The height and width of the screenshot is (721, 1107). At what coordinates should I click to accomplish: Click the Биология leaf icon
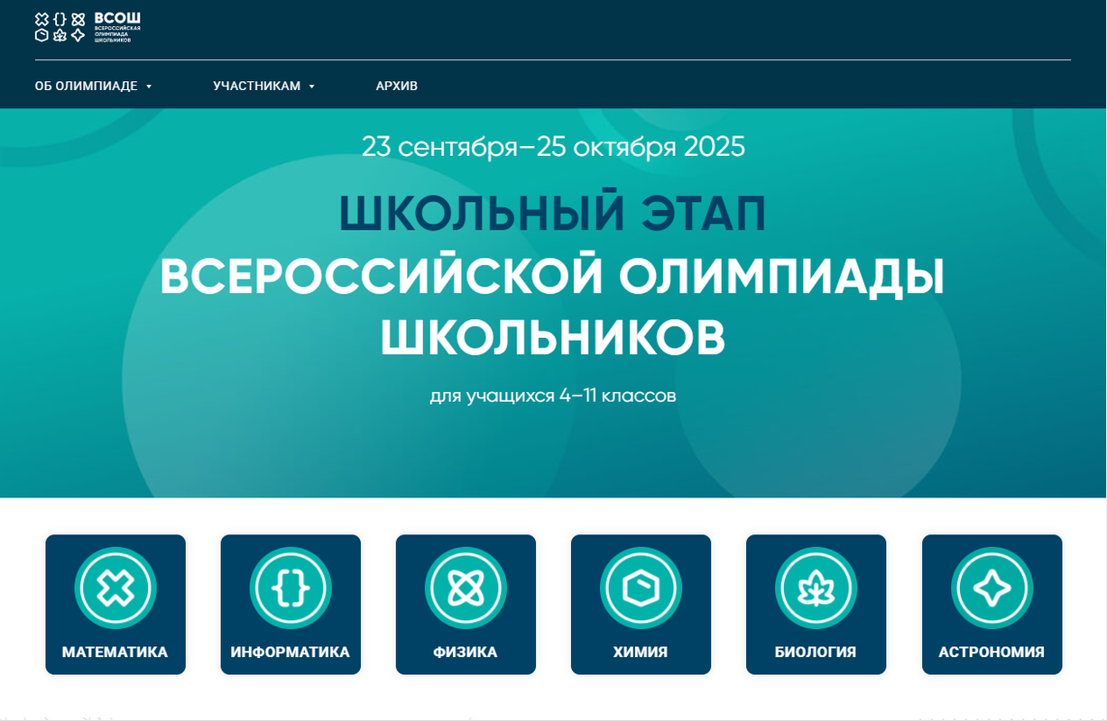tap(816, 589)
